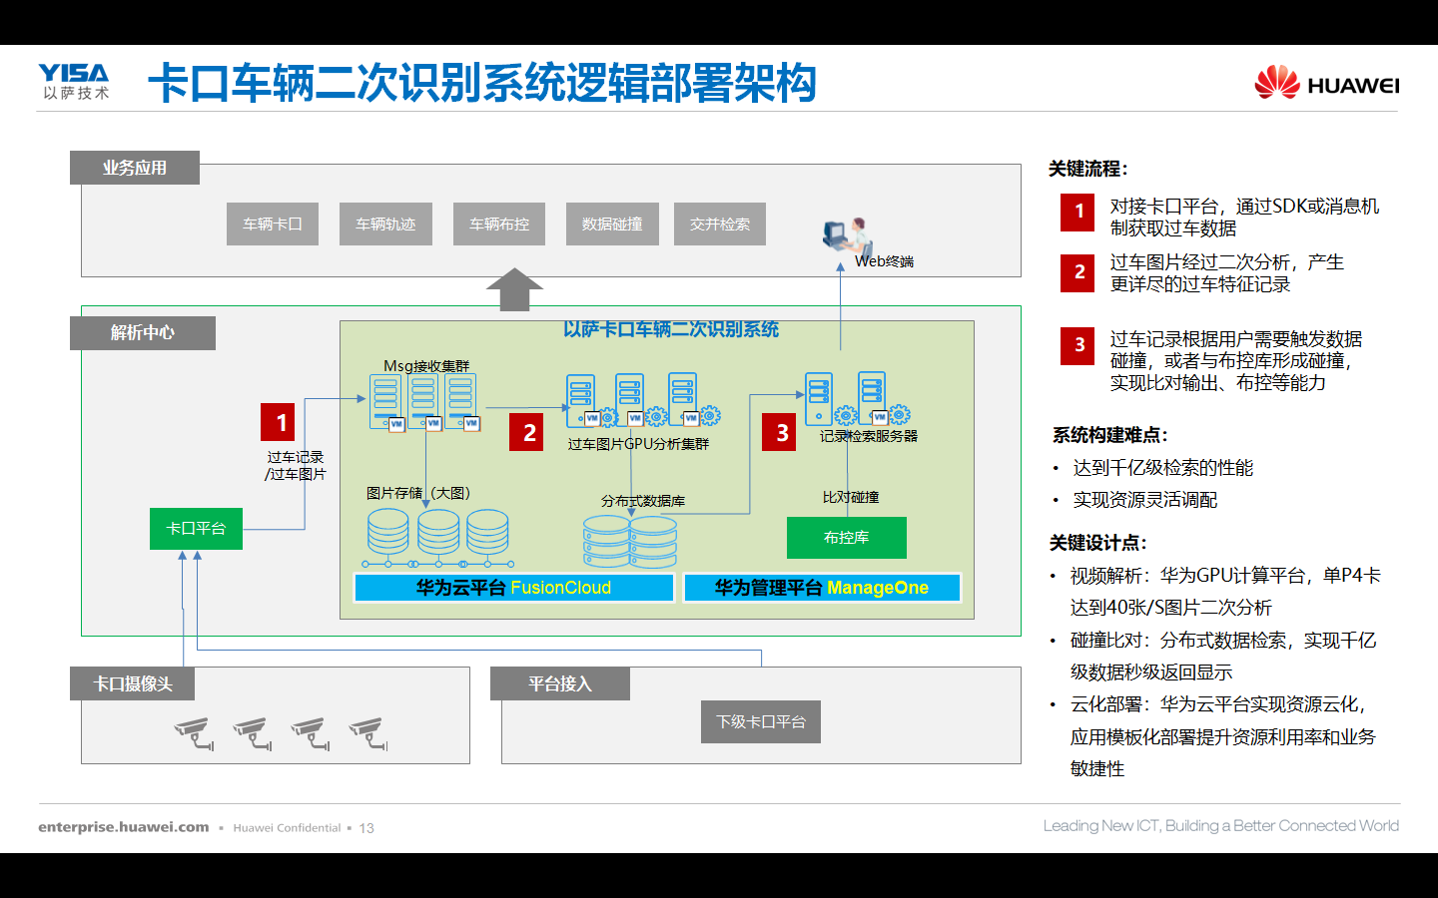The image size is (1438, 898).
Task: Click fourth camera icon in 卡口摄像头 panel
Action: click(368, 733)
